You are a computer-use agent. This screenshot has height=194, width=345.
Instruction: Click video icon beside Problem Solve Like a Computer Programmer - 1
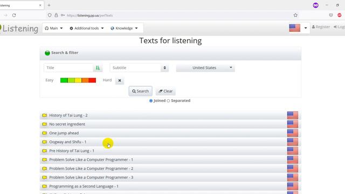coord(44,160)
